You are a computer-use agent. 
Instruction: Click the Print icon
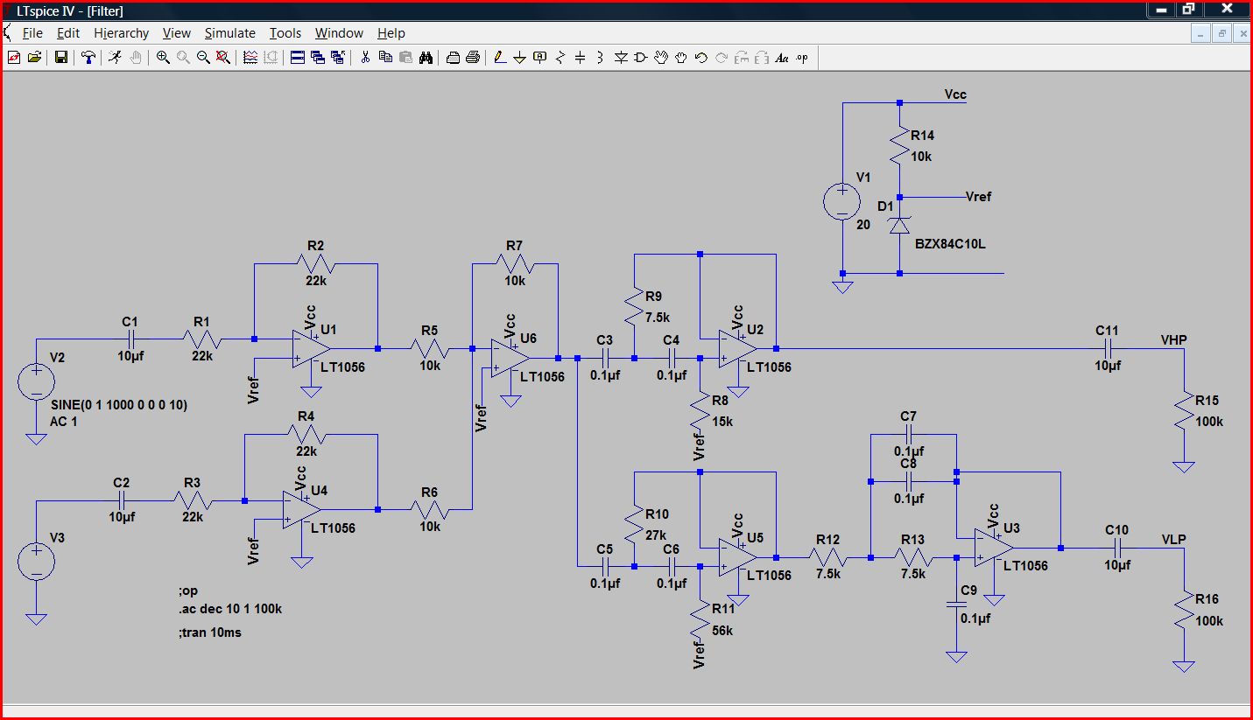473,58
